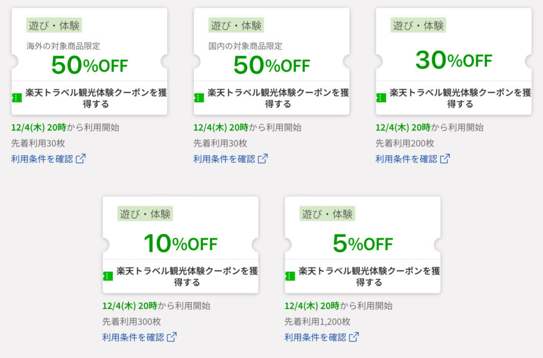Click external link icon under overseas 50%OFF coupon
The width and height of the screenshot is (543, 358).
point(81,159)
